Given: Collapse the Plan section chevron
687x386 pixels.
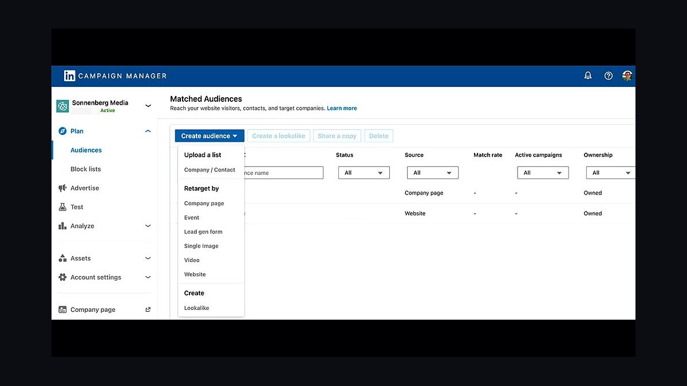Looking at the screenshot, I should (x=148, y=131).
